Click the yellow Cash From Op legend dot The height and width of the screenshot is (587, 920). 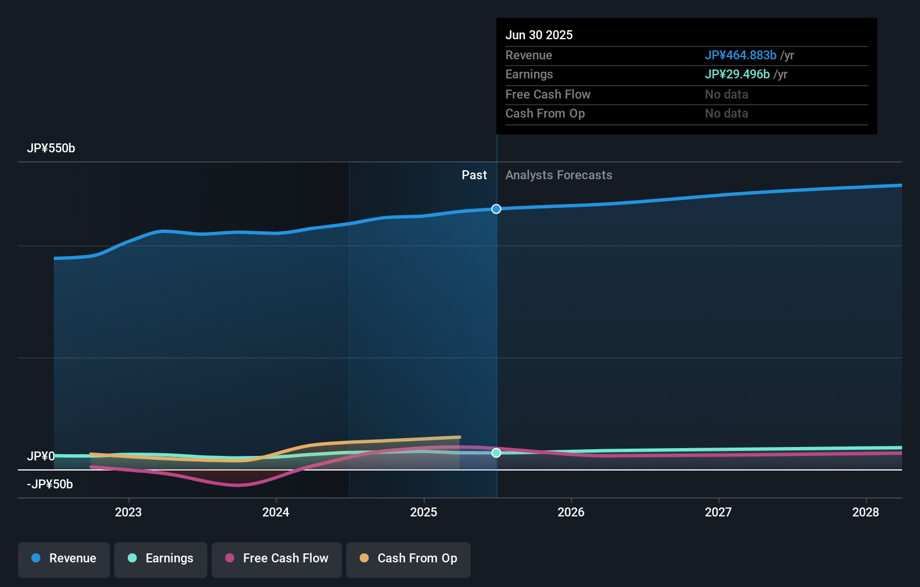[364, 558]
